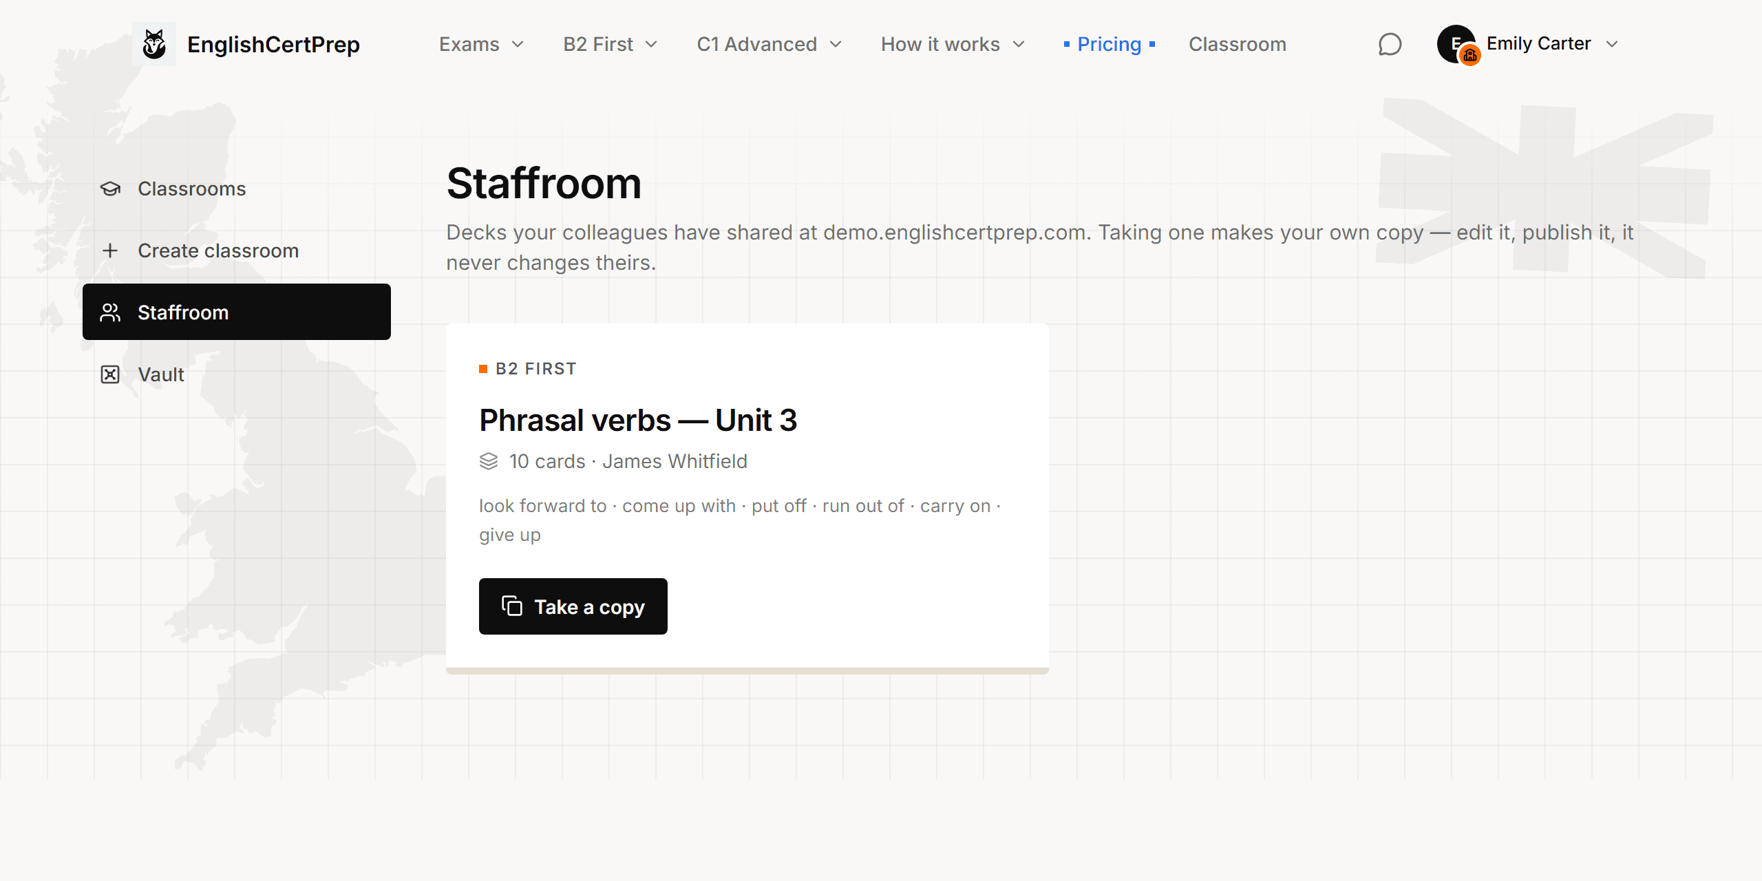Screen dimensions: 1762x881
Task: Take a copy of Phrasal verbs deck
Action: [x=573, y=606]
